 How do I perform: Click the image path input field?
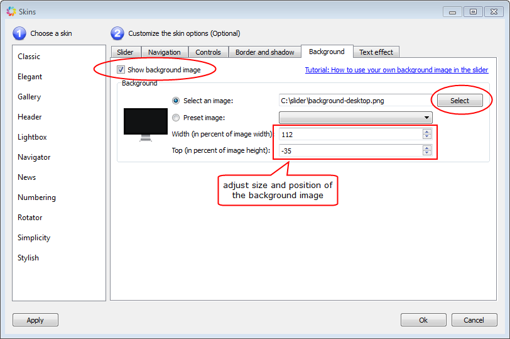tap(355, 101)
